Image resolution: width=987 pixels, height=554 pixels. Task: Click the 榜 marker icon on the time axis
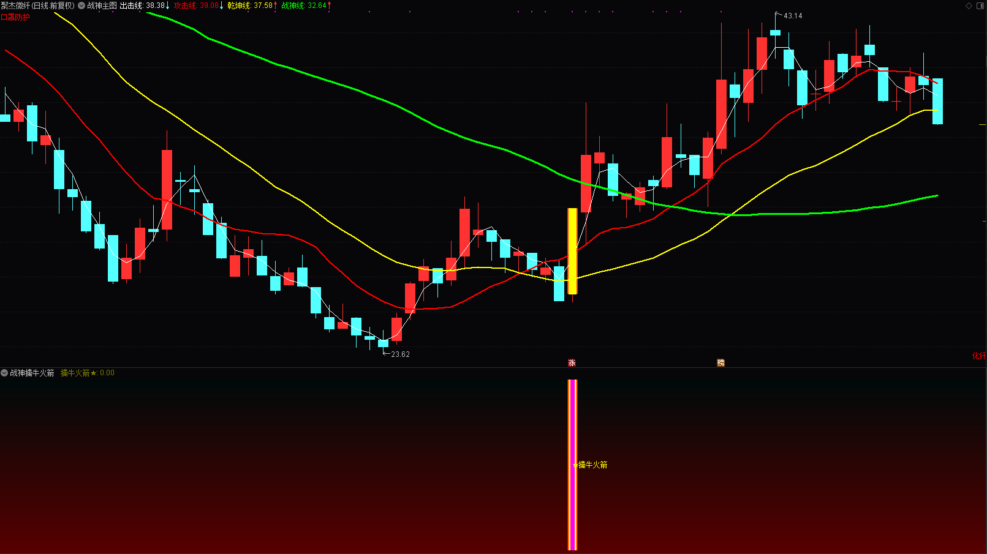click(720, 363)
